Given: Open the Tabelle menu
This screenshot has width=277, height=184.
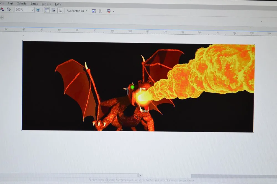Looking at the screenshot, I should click(x=22, y=4).
